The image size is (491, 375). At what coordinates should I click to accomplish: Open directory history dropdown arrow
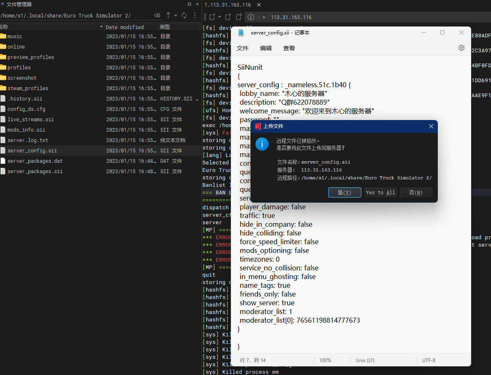176,15
